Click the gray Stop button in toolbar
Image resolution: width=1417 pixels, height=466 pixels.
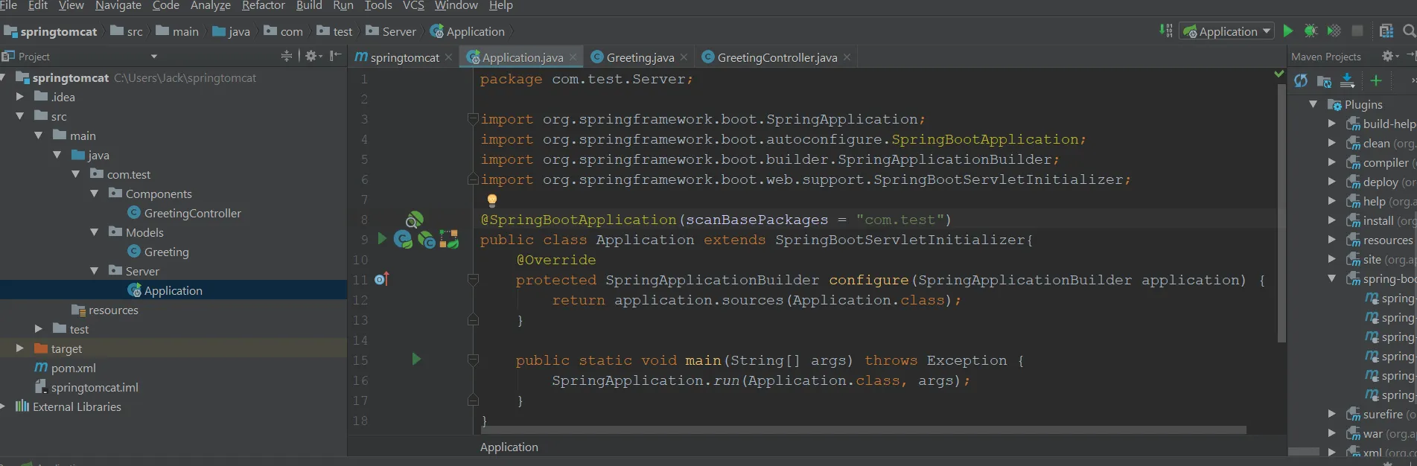click(x=1357, y=31)
